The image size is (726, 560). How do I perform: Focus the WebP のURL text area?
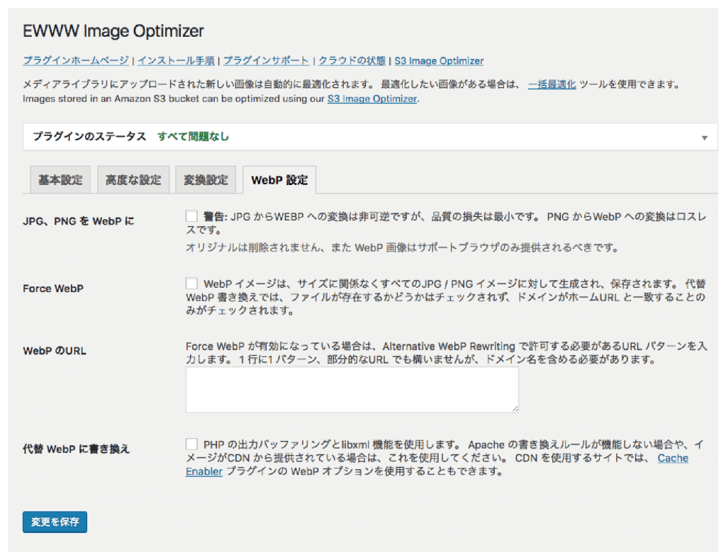pos(352,390)
